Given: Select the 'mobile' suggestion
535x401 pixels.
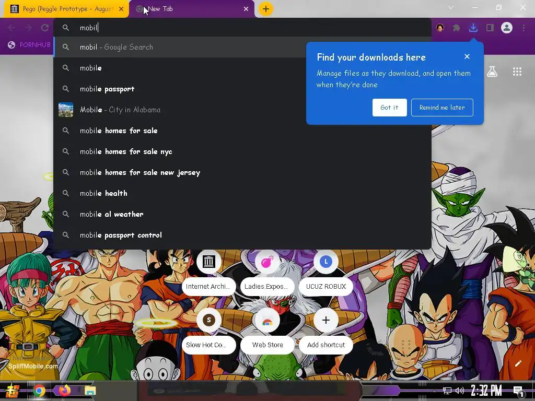Looking at the screenshot, I should [242, 68].
